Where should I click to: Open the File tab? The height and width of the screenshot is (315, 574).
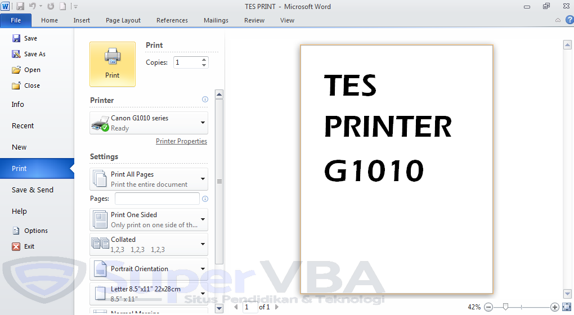click(x=16, y=20)
